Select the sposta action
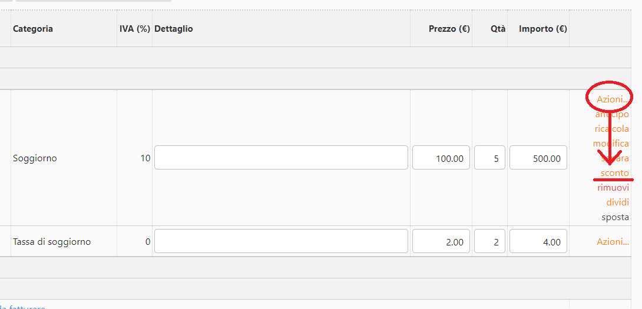The height and width of the screenshot is (309, 642). click(615, 217)
